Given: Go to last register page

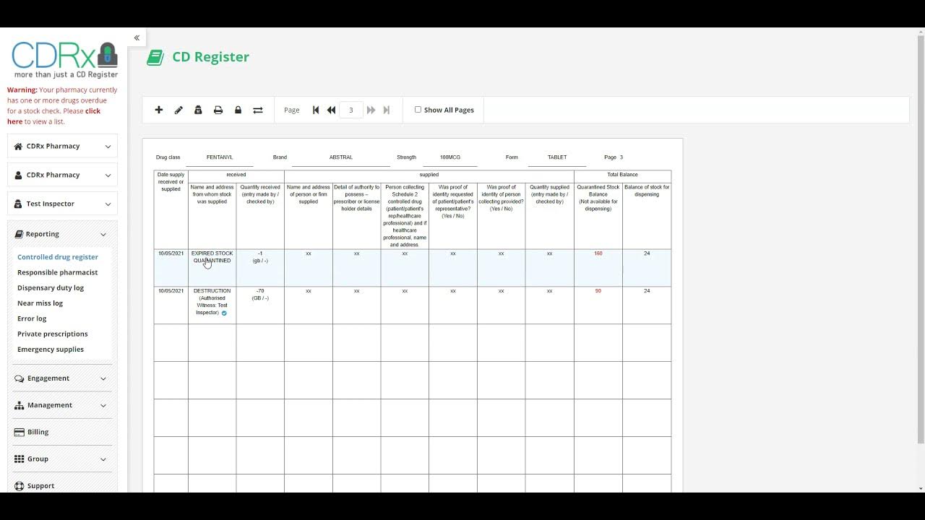Looking at the screenshot, I should pyautogui.click(x=387, y=110).
